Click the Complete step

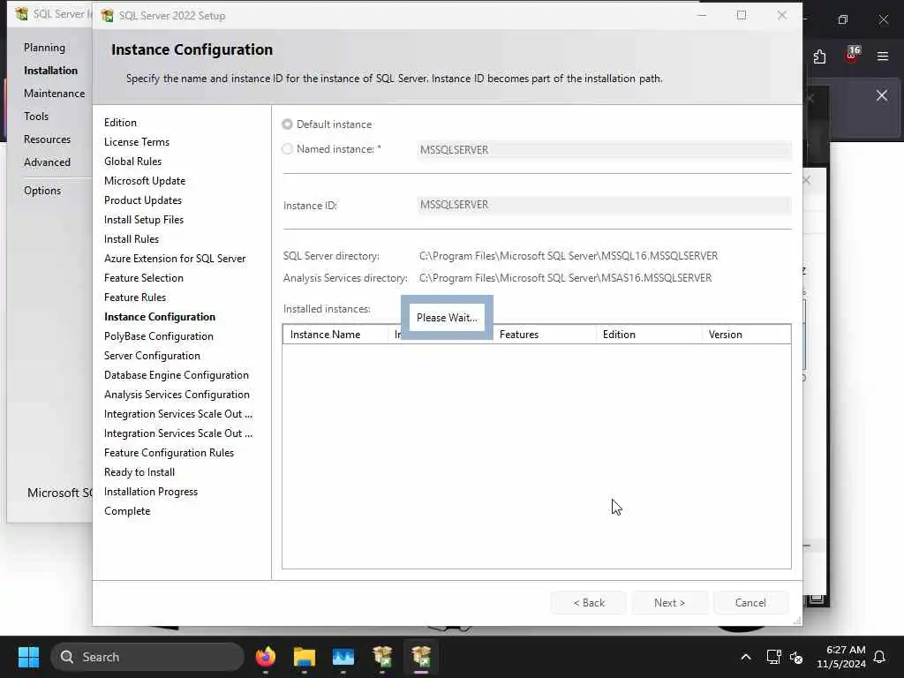[x=127, y=511]
